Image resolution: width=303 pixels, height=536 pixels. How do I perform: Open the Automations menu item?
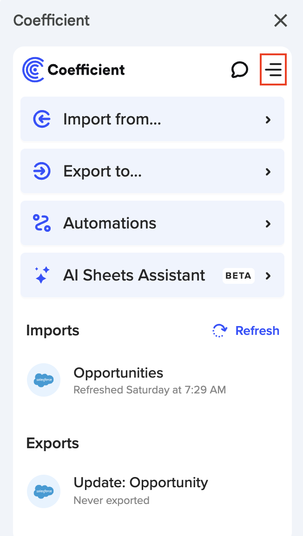[x=110, y=223]
